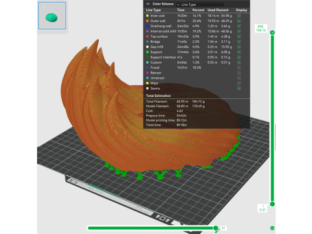
Task: Click the Total Filament weight 184.72 g
Action: [x=198, y=101]
